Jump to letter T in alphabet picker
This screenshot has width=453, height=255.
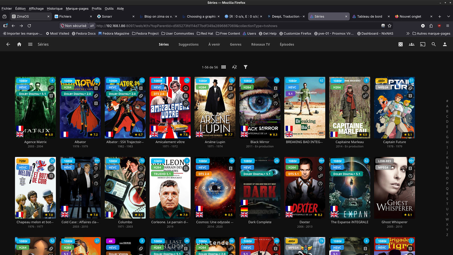pyautogui.click(x=447, y=204)
